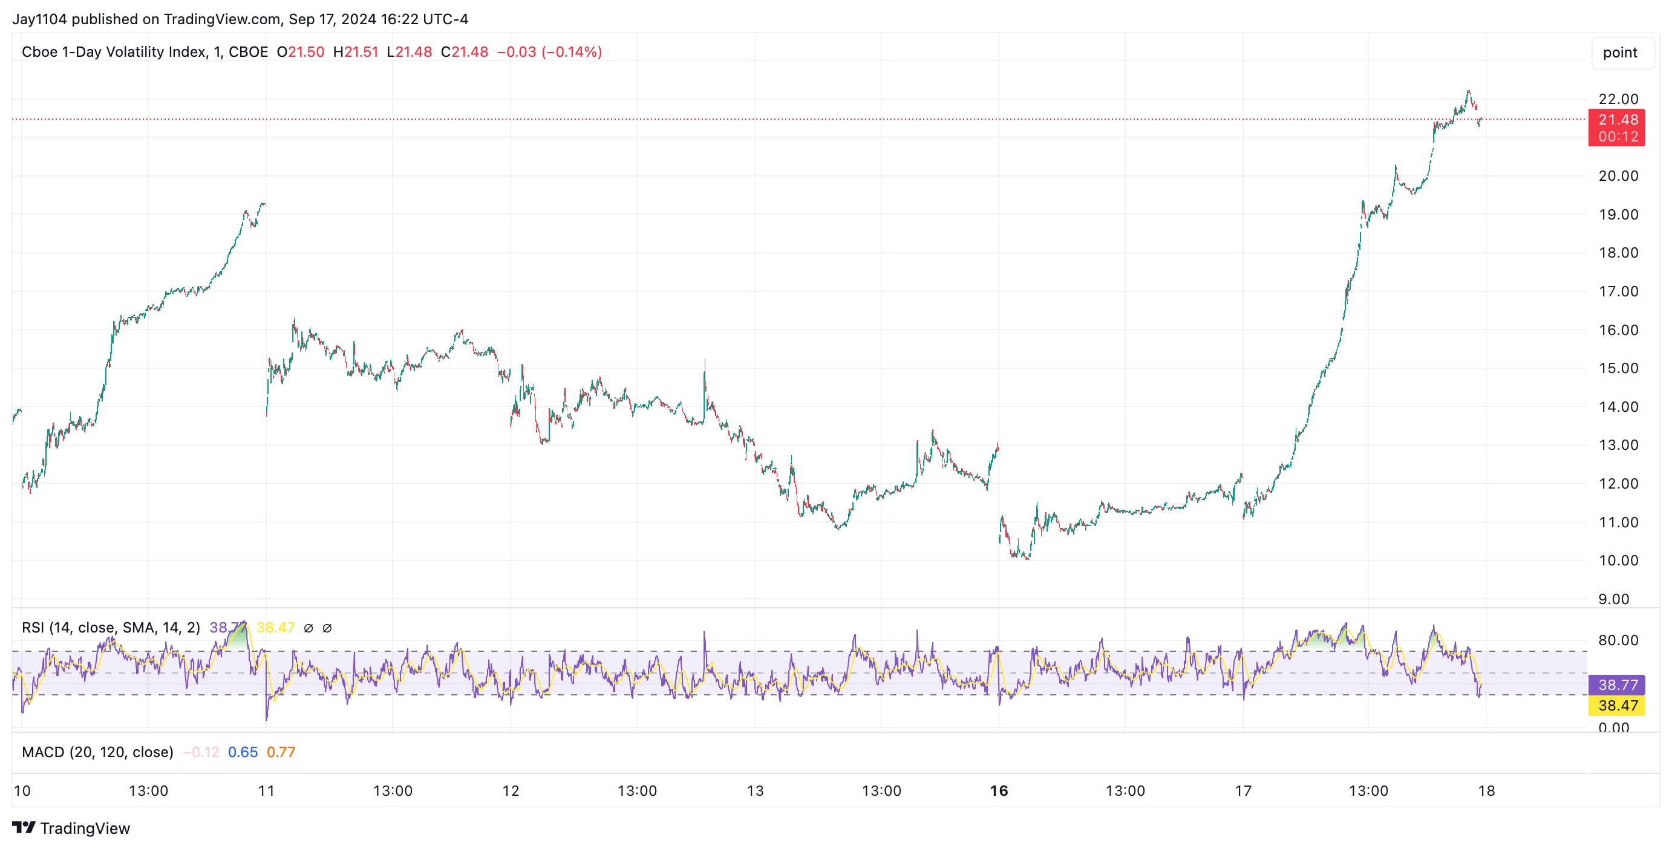Click the 14.00 price axis label
This screenshot has height=849, width=1672.
coord(1619,407)
